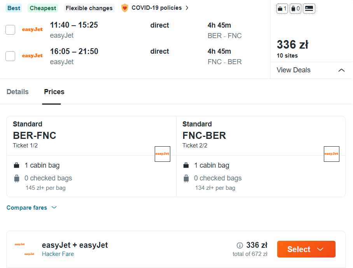This screenshot has width=353, height=268.
Task: Click the payment card icon at top right
Action: point(309,9)
